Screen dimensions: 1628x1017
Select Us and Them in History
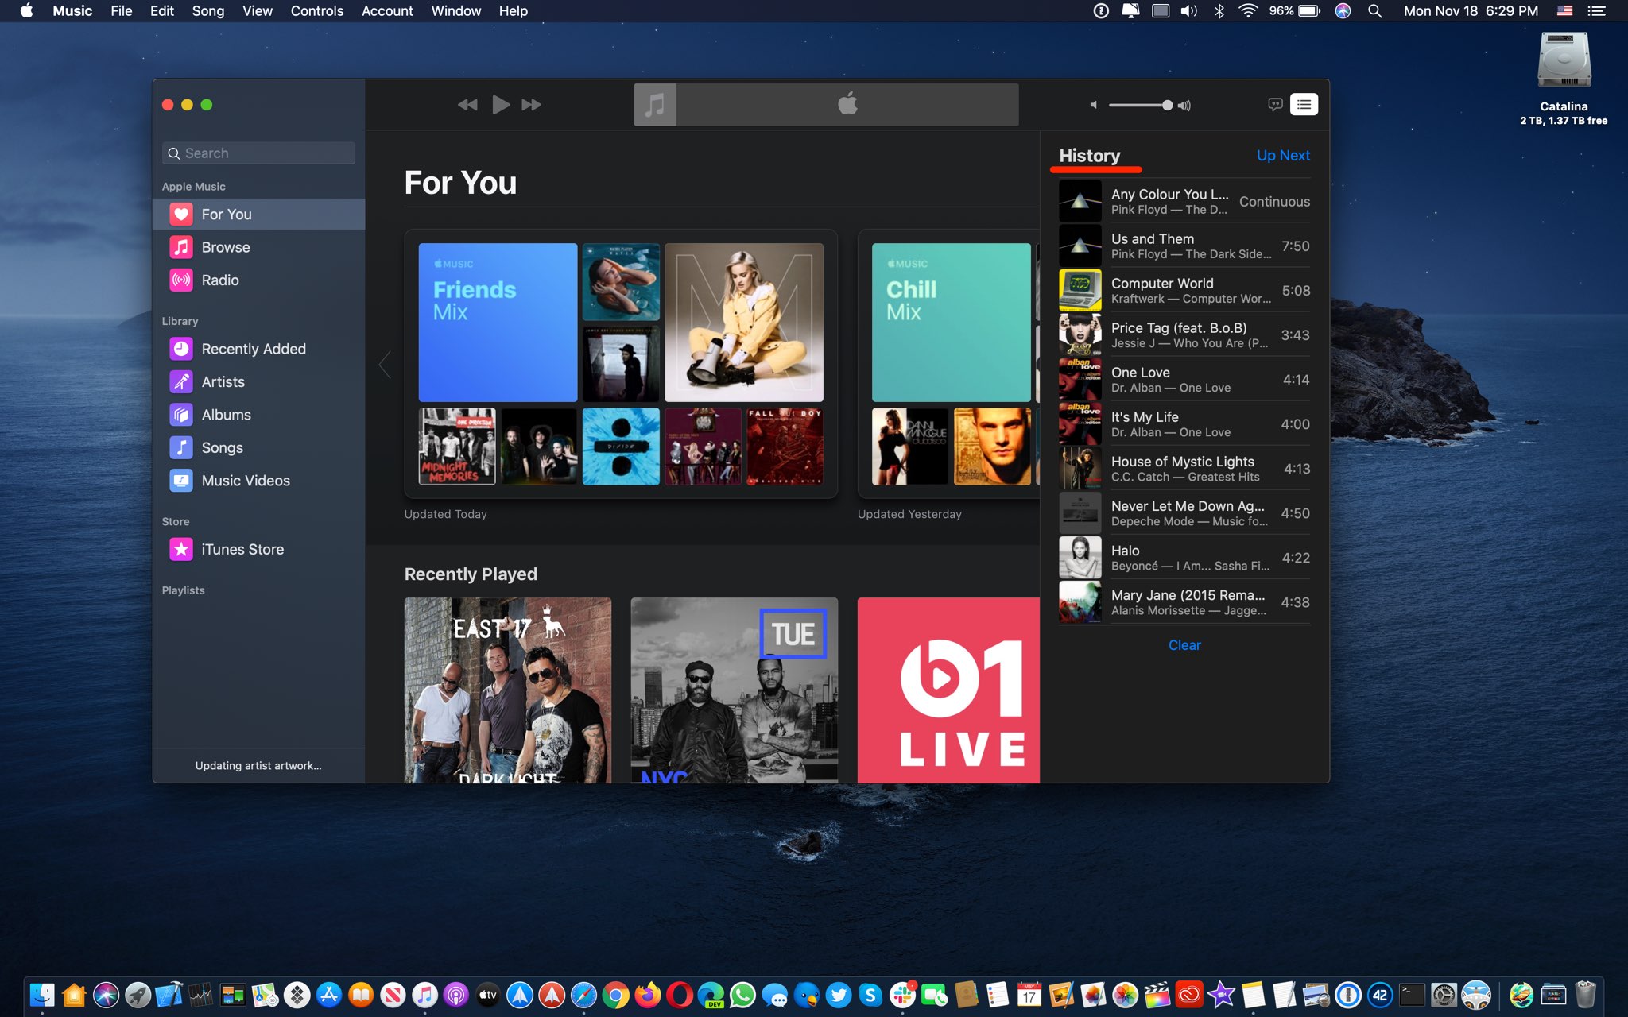[1184, 246]
